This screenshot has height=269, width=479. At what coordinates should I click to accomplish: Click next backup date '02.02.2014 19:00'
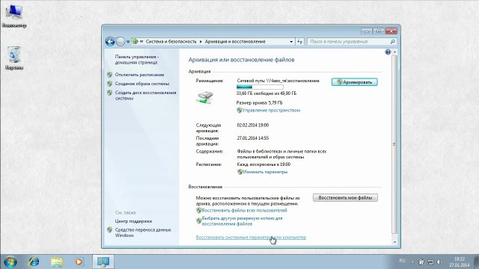click(x=253, y=125)
